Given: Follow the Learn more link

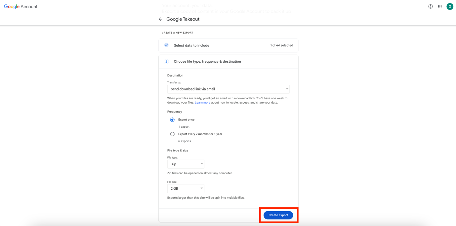Looking at the screenshot, I should (202, 103).
